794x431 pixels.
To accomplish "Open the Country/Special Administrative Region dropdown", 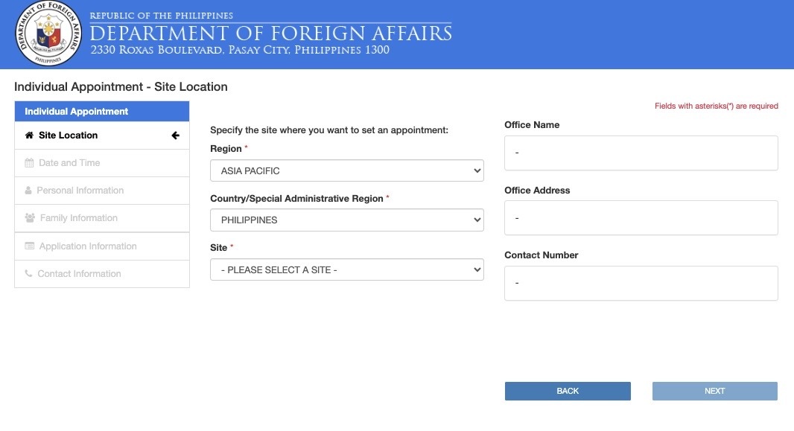I will click(x=347, y=220).
